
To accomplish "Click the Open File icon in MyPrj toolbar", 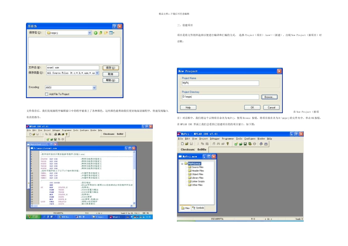I will 187,144.
